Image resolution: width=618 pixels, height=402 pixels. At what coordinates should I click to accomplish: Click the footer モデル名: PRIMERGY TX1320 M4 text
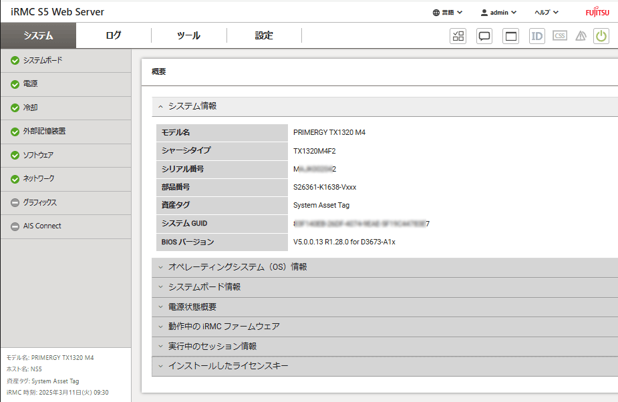pos(50,358)
